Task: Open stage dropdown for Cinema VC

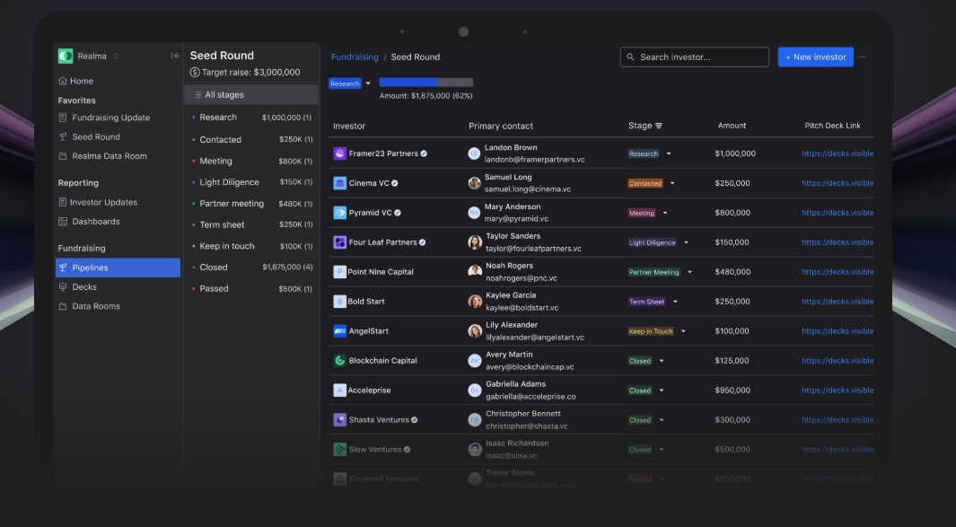Action: (672, 183)
